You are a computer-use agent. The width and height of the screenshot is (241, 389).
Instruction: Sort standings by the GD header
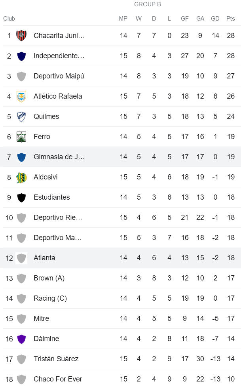click(215, 18)
